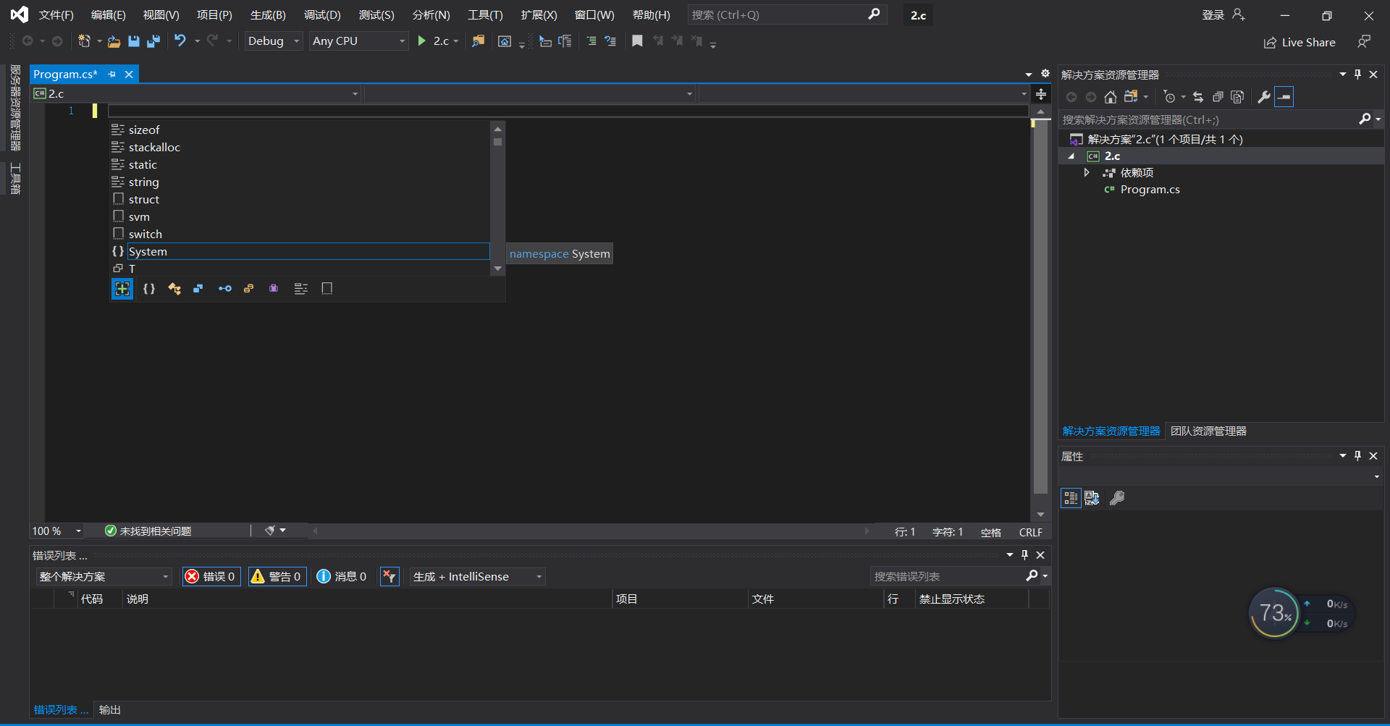Click the categorized view icon in 属性 panel
The height and width of the screenshot is (726, 1390).
[1071, 499]
